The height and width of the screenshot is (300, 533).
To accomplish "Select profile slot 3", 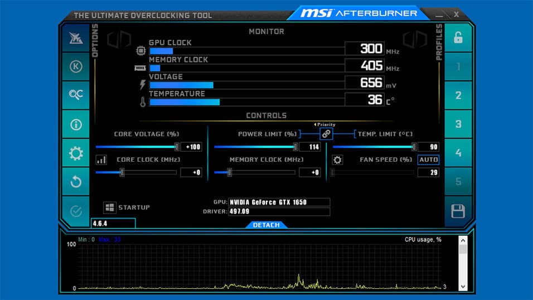I will coord(458,124).
